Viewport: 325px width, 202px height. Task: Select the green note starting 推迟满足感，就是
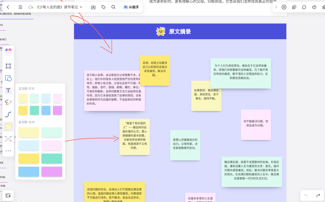251,172
